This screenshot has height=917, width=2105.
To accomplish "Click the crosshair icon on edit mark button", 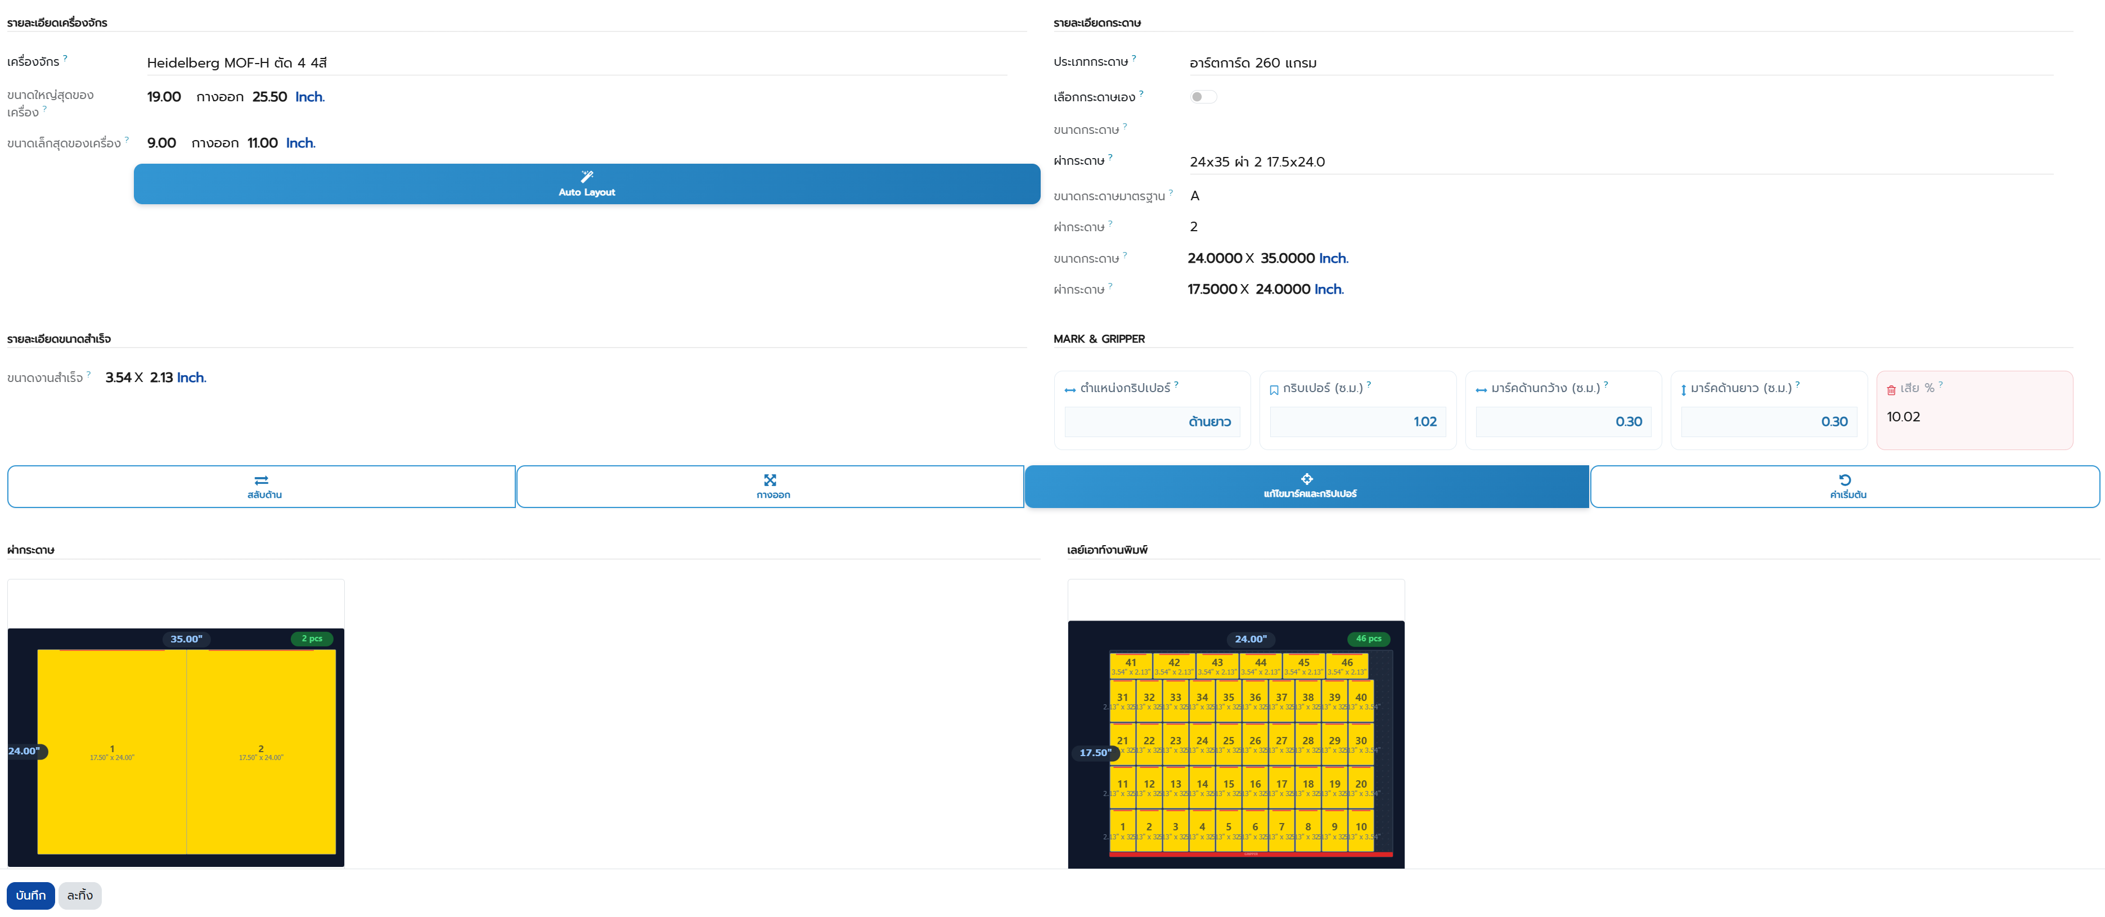I will (x=1307, y=479).
